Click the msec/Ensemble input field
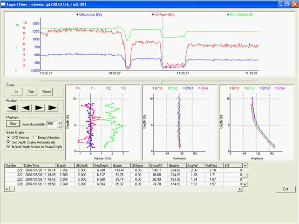The height and width of the screenshot is (224, 299). pyautogui.click(x=50, y=124)
